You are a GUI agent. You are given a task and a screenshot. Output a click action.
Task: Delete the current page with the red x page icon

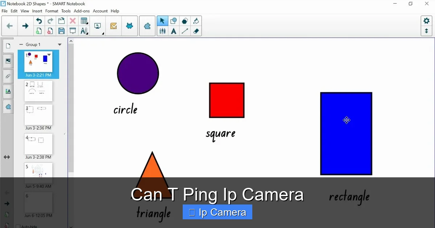pos(50,31)
